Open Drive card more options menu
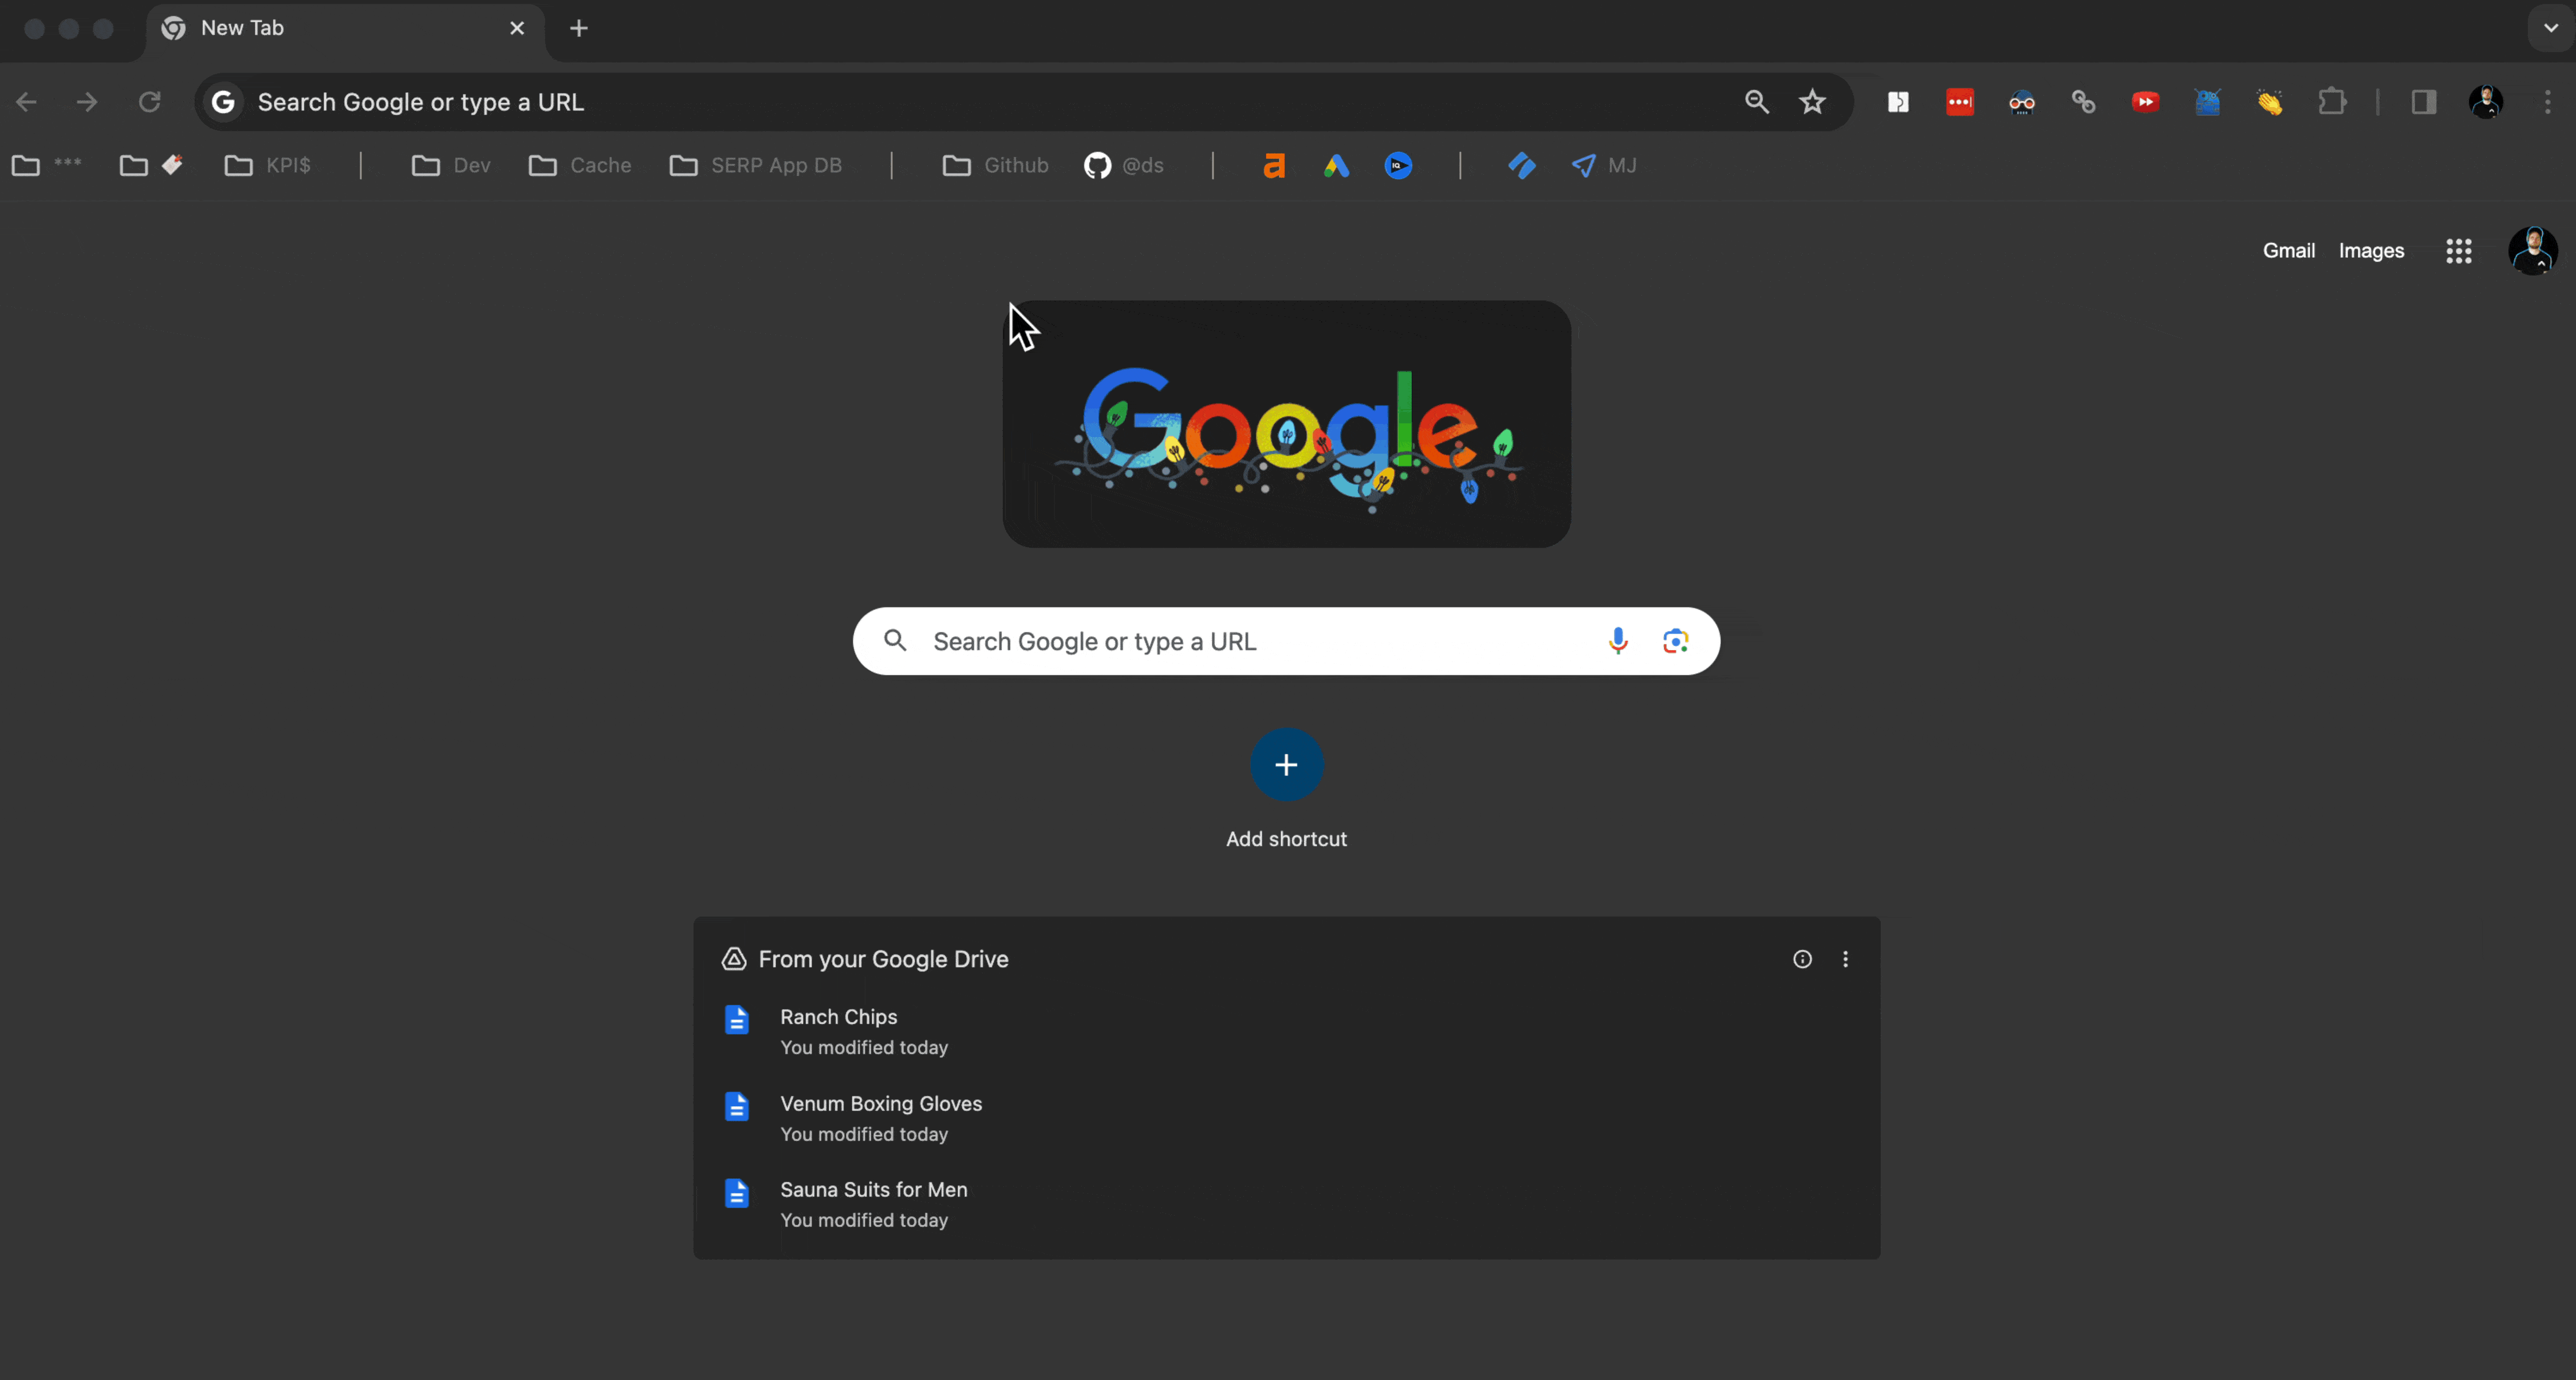This screenshot has height=1380, width=2576. click(x=1845, y=959)
